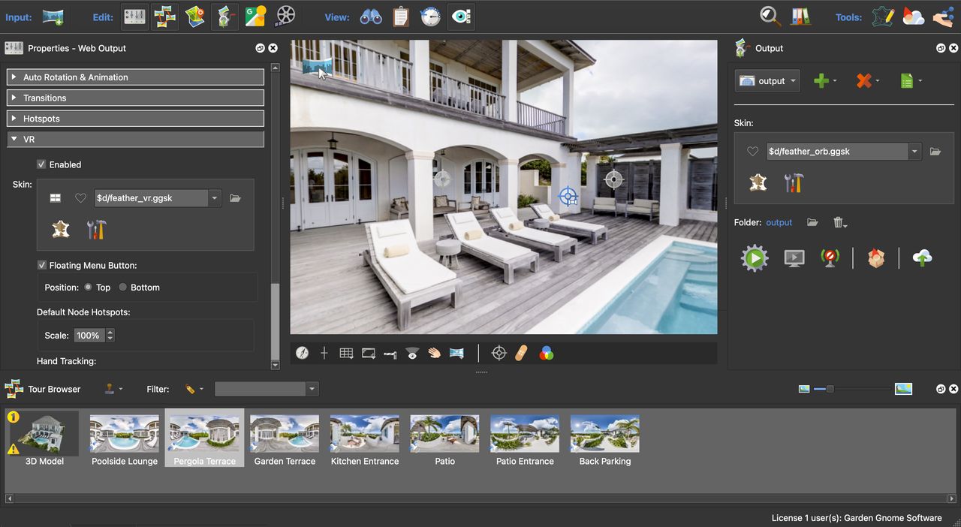Screen dimensions: 961x527
Task: Uncheck the VR Enabled checkbox
Action: point(41,164)
